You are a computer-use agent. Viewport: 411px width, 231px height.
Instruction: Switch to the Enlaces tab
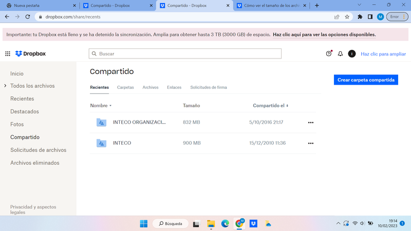click(x=174, y=87)
